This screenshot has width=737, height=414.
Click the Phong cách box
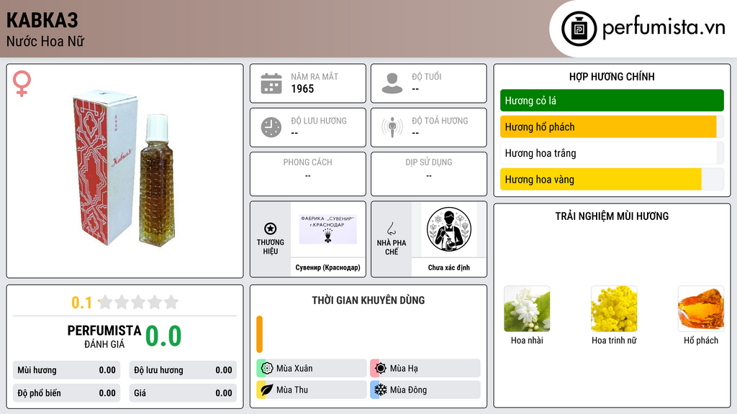308,174
